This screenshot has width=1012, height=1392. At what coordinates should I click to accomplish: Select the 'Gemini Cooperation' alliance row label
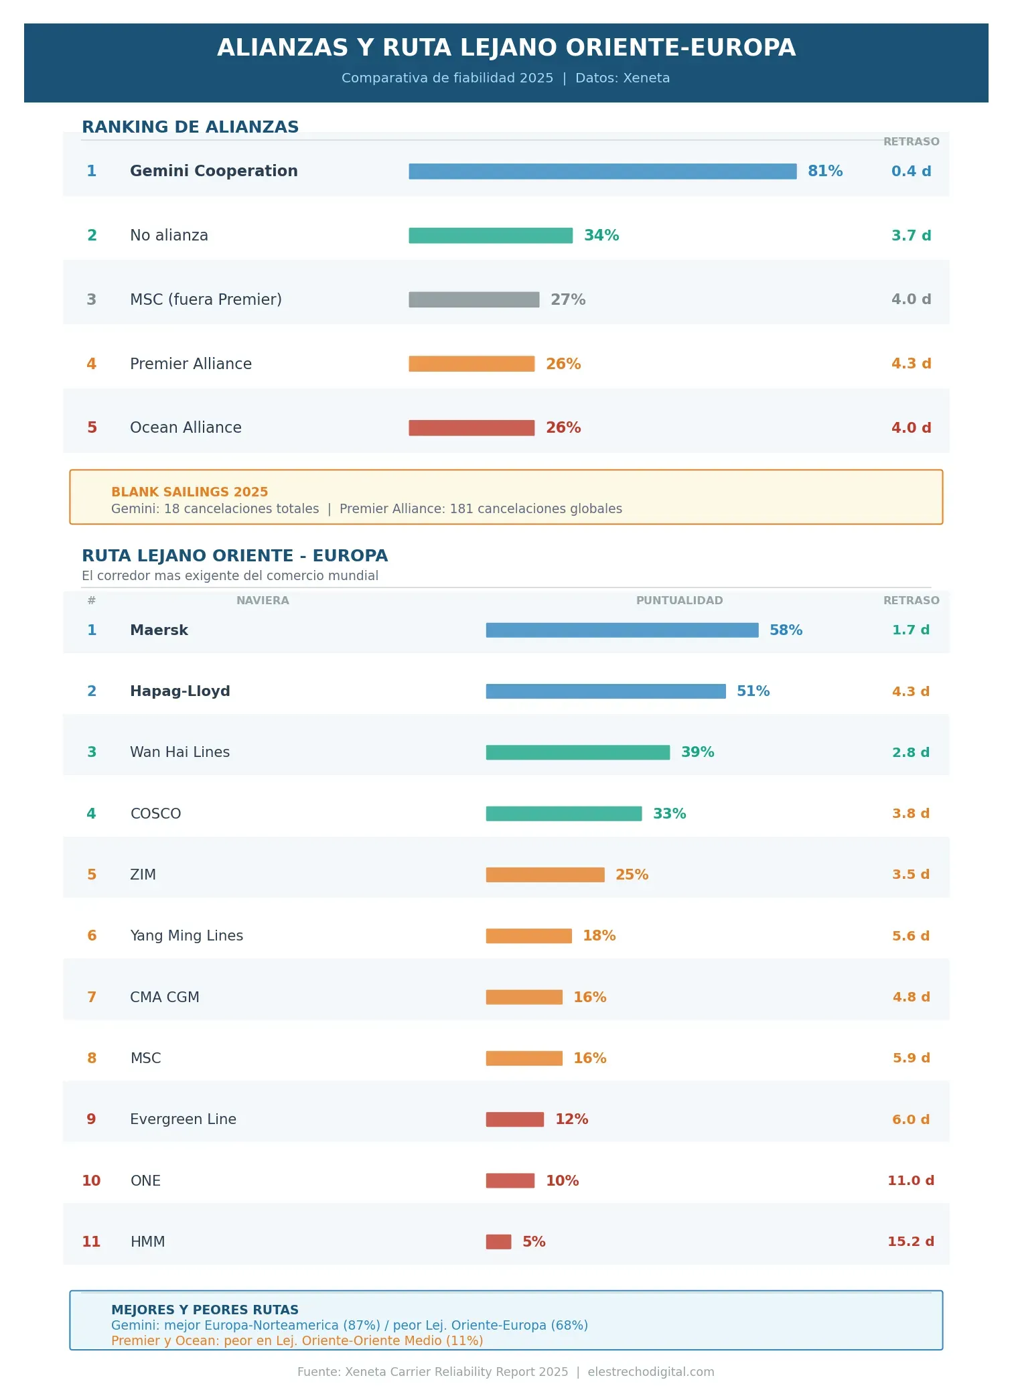[x=214, y=171]
